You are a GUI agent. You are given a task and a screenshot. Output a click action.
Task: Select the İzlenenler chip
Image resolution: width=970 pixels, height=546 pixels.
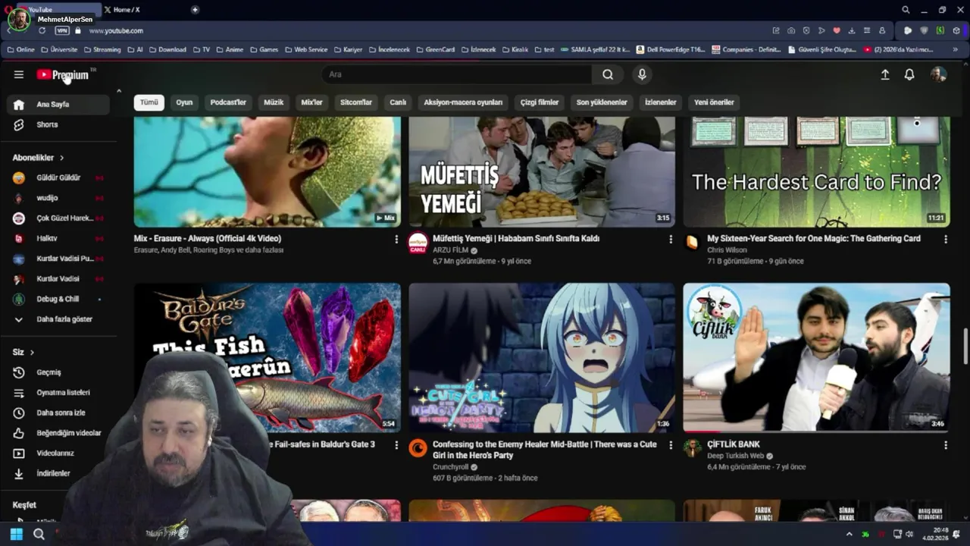click(x=660, y=102)
